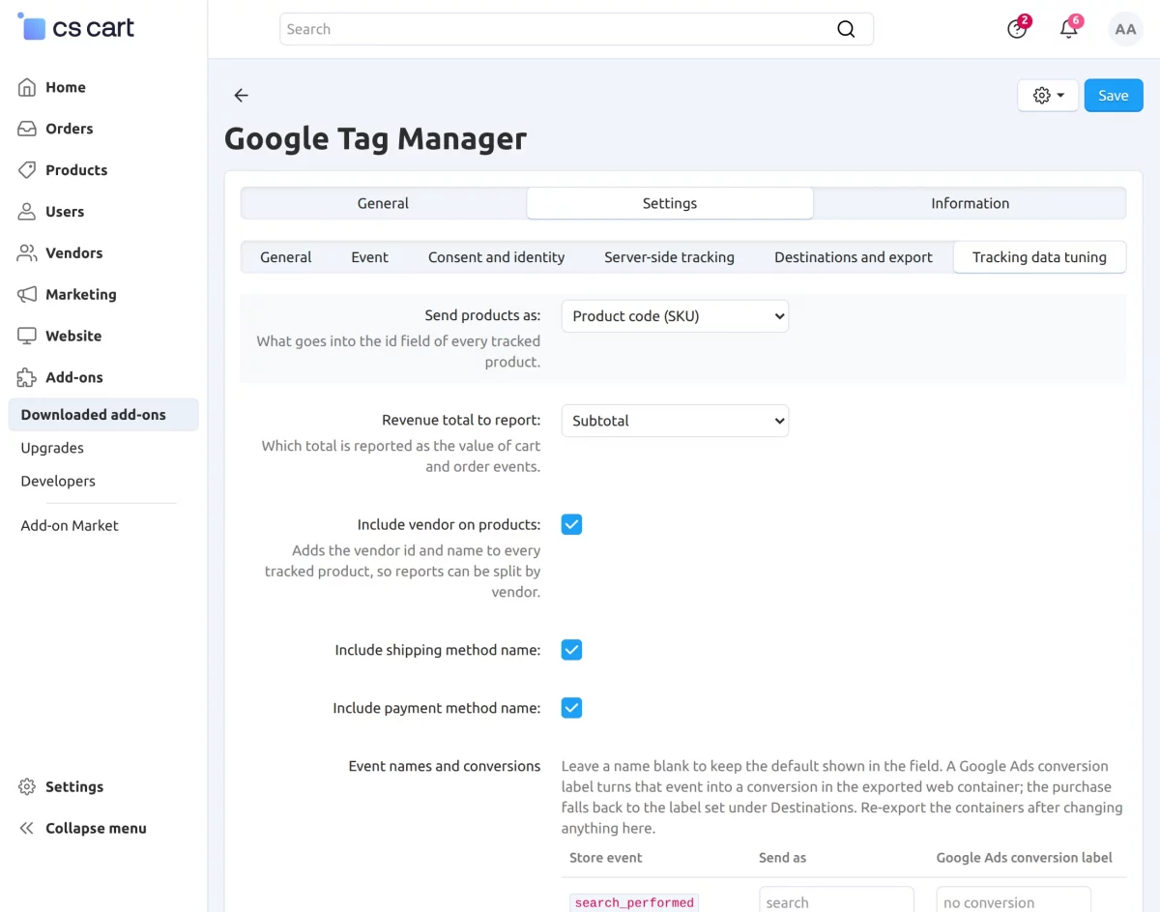Viewport: 1160px width, 912px height.
Task: Open Home from sidebar icon
Action: pos(27,87)
